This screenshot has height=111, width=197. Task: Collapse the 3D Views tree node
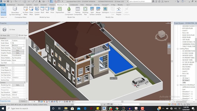[x=178, y=76]
